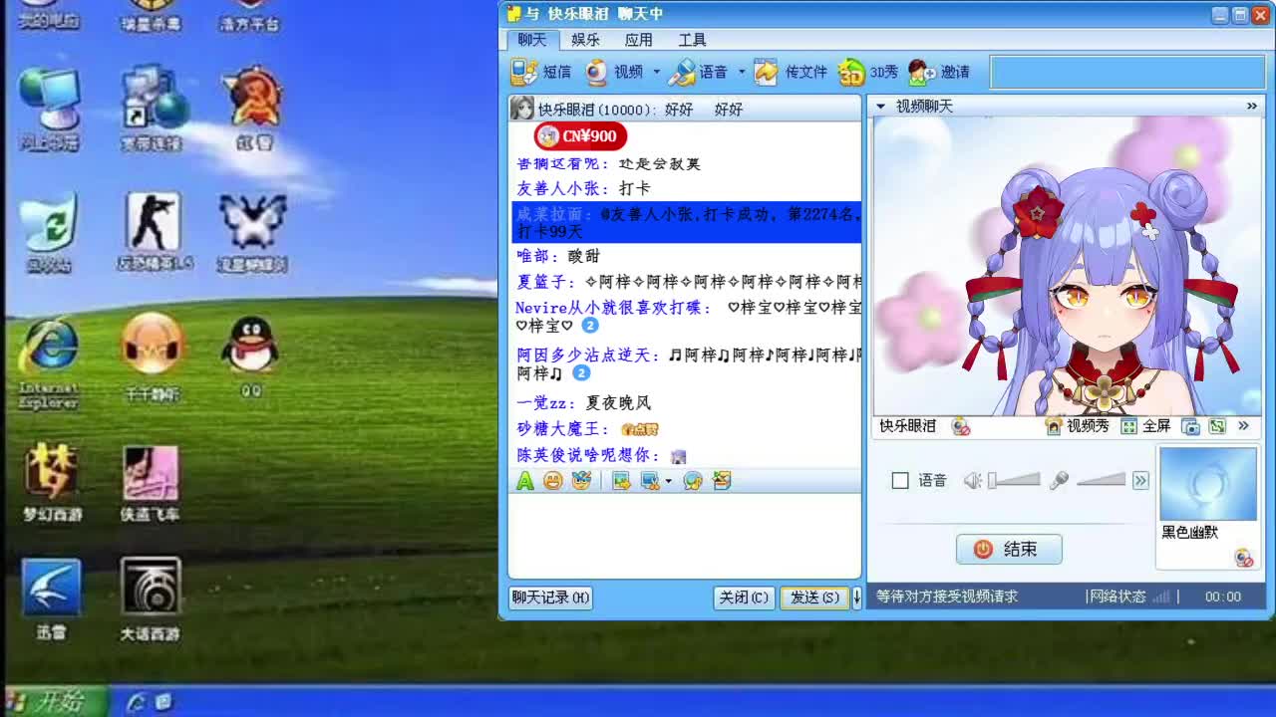Screen dimensions: 1276x717
Task: Click the 网络状态 network status indicator
Action: coord(1130,597)
